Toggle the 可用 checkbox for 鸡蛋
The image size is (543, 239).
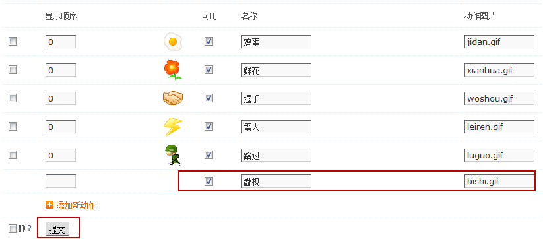click(x=208, y=42)
